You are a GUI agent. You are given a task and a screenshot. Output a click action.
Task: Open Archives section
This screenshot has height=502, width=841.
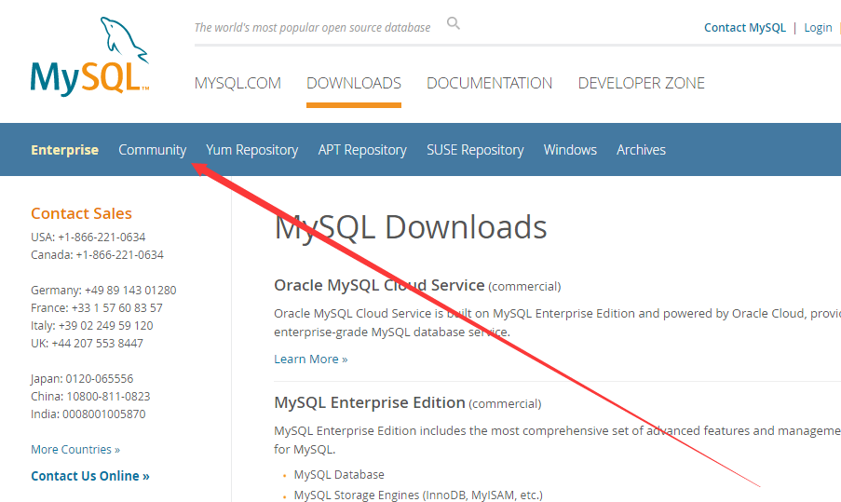[x=641, y=150]
